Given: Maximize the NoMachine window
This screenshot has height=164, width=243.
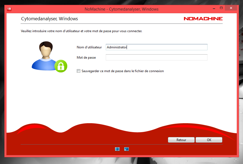Looking at the screenshot, I should tap(221, 8).
